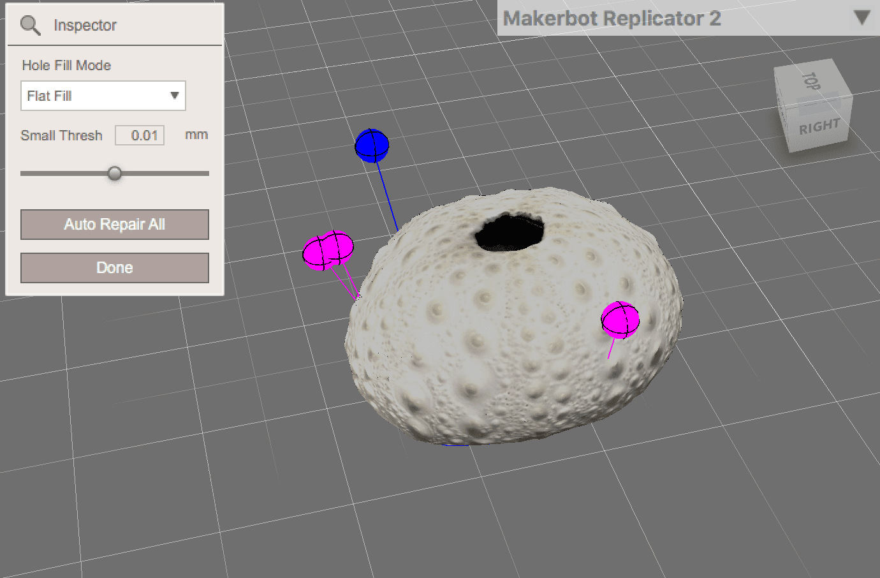Screen dimensions: 880x578
Task: Click the RIGHT face of view cube
Action: click(819, 126)
